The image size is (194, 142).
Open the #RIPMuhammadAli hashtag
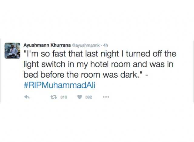59,85
